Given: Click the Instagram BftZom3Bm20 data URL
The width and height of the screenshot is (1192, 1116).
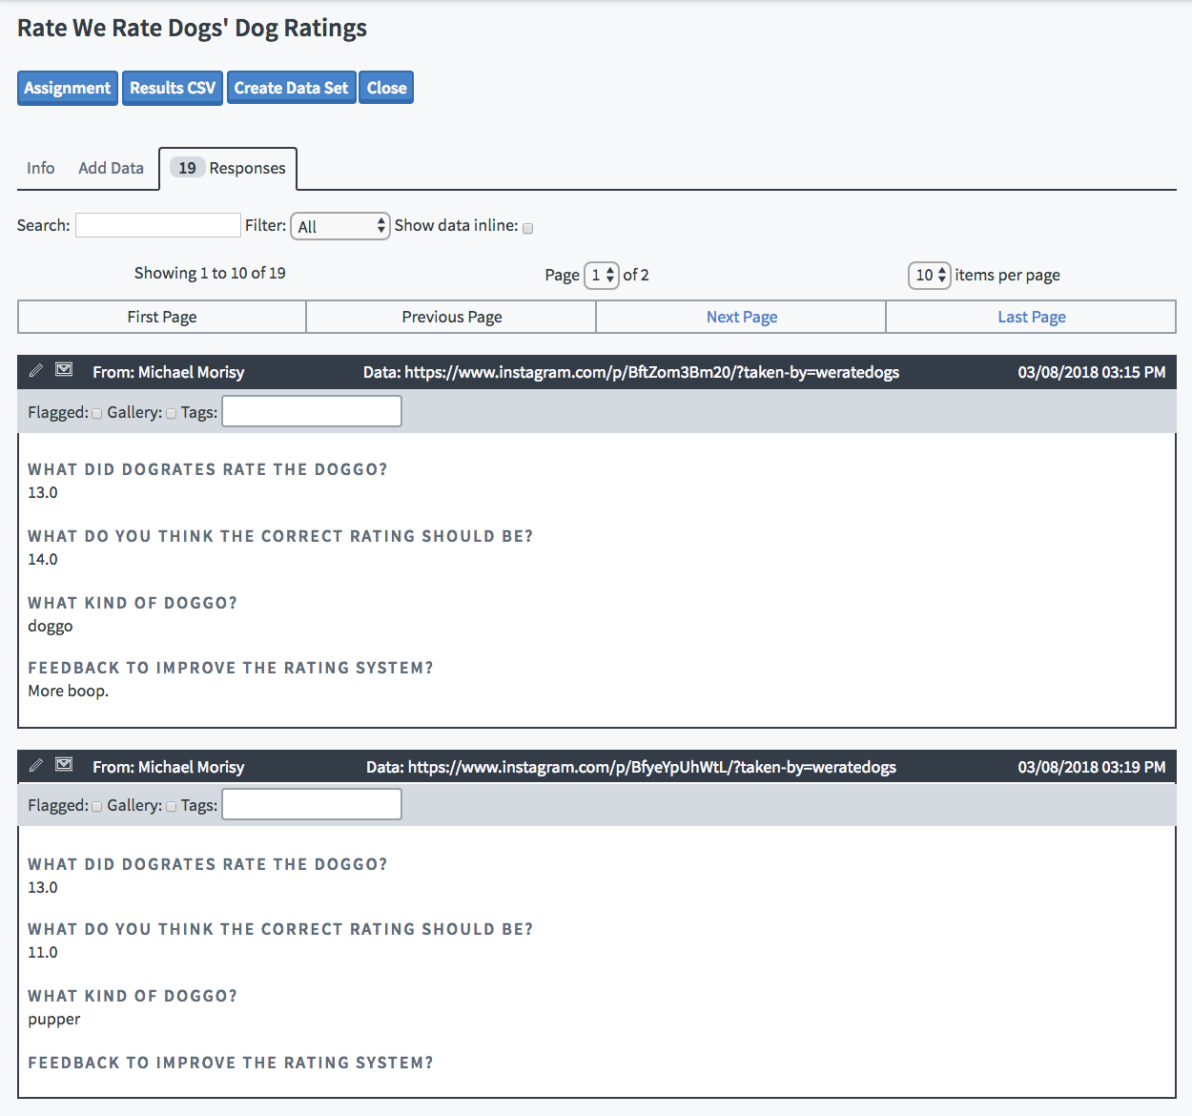Looking at the screenshot, I should 652,372.
